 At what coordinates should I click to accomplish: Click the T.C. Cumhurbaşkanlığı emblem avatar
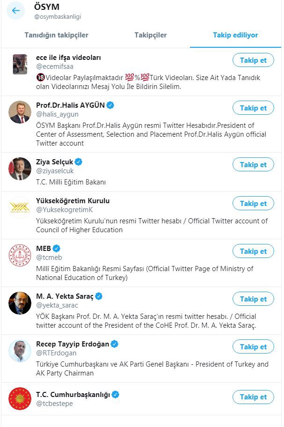(20, 398)
